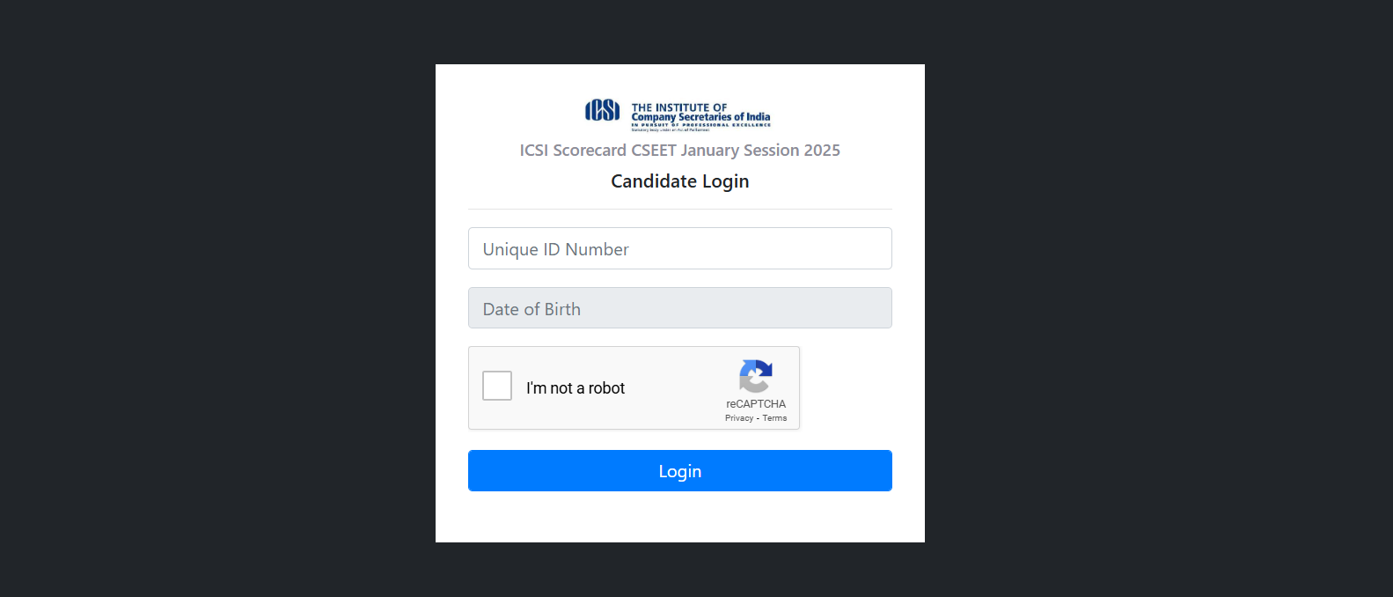Click the reCAPTCHA arrows logo

coord(756,376)
